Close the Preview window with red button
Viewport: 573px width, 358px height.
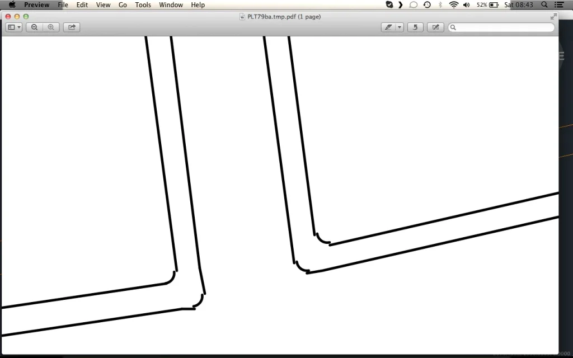coord(8,16)
